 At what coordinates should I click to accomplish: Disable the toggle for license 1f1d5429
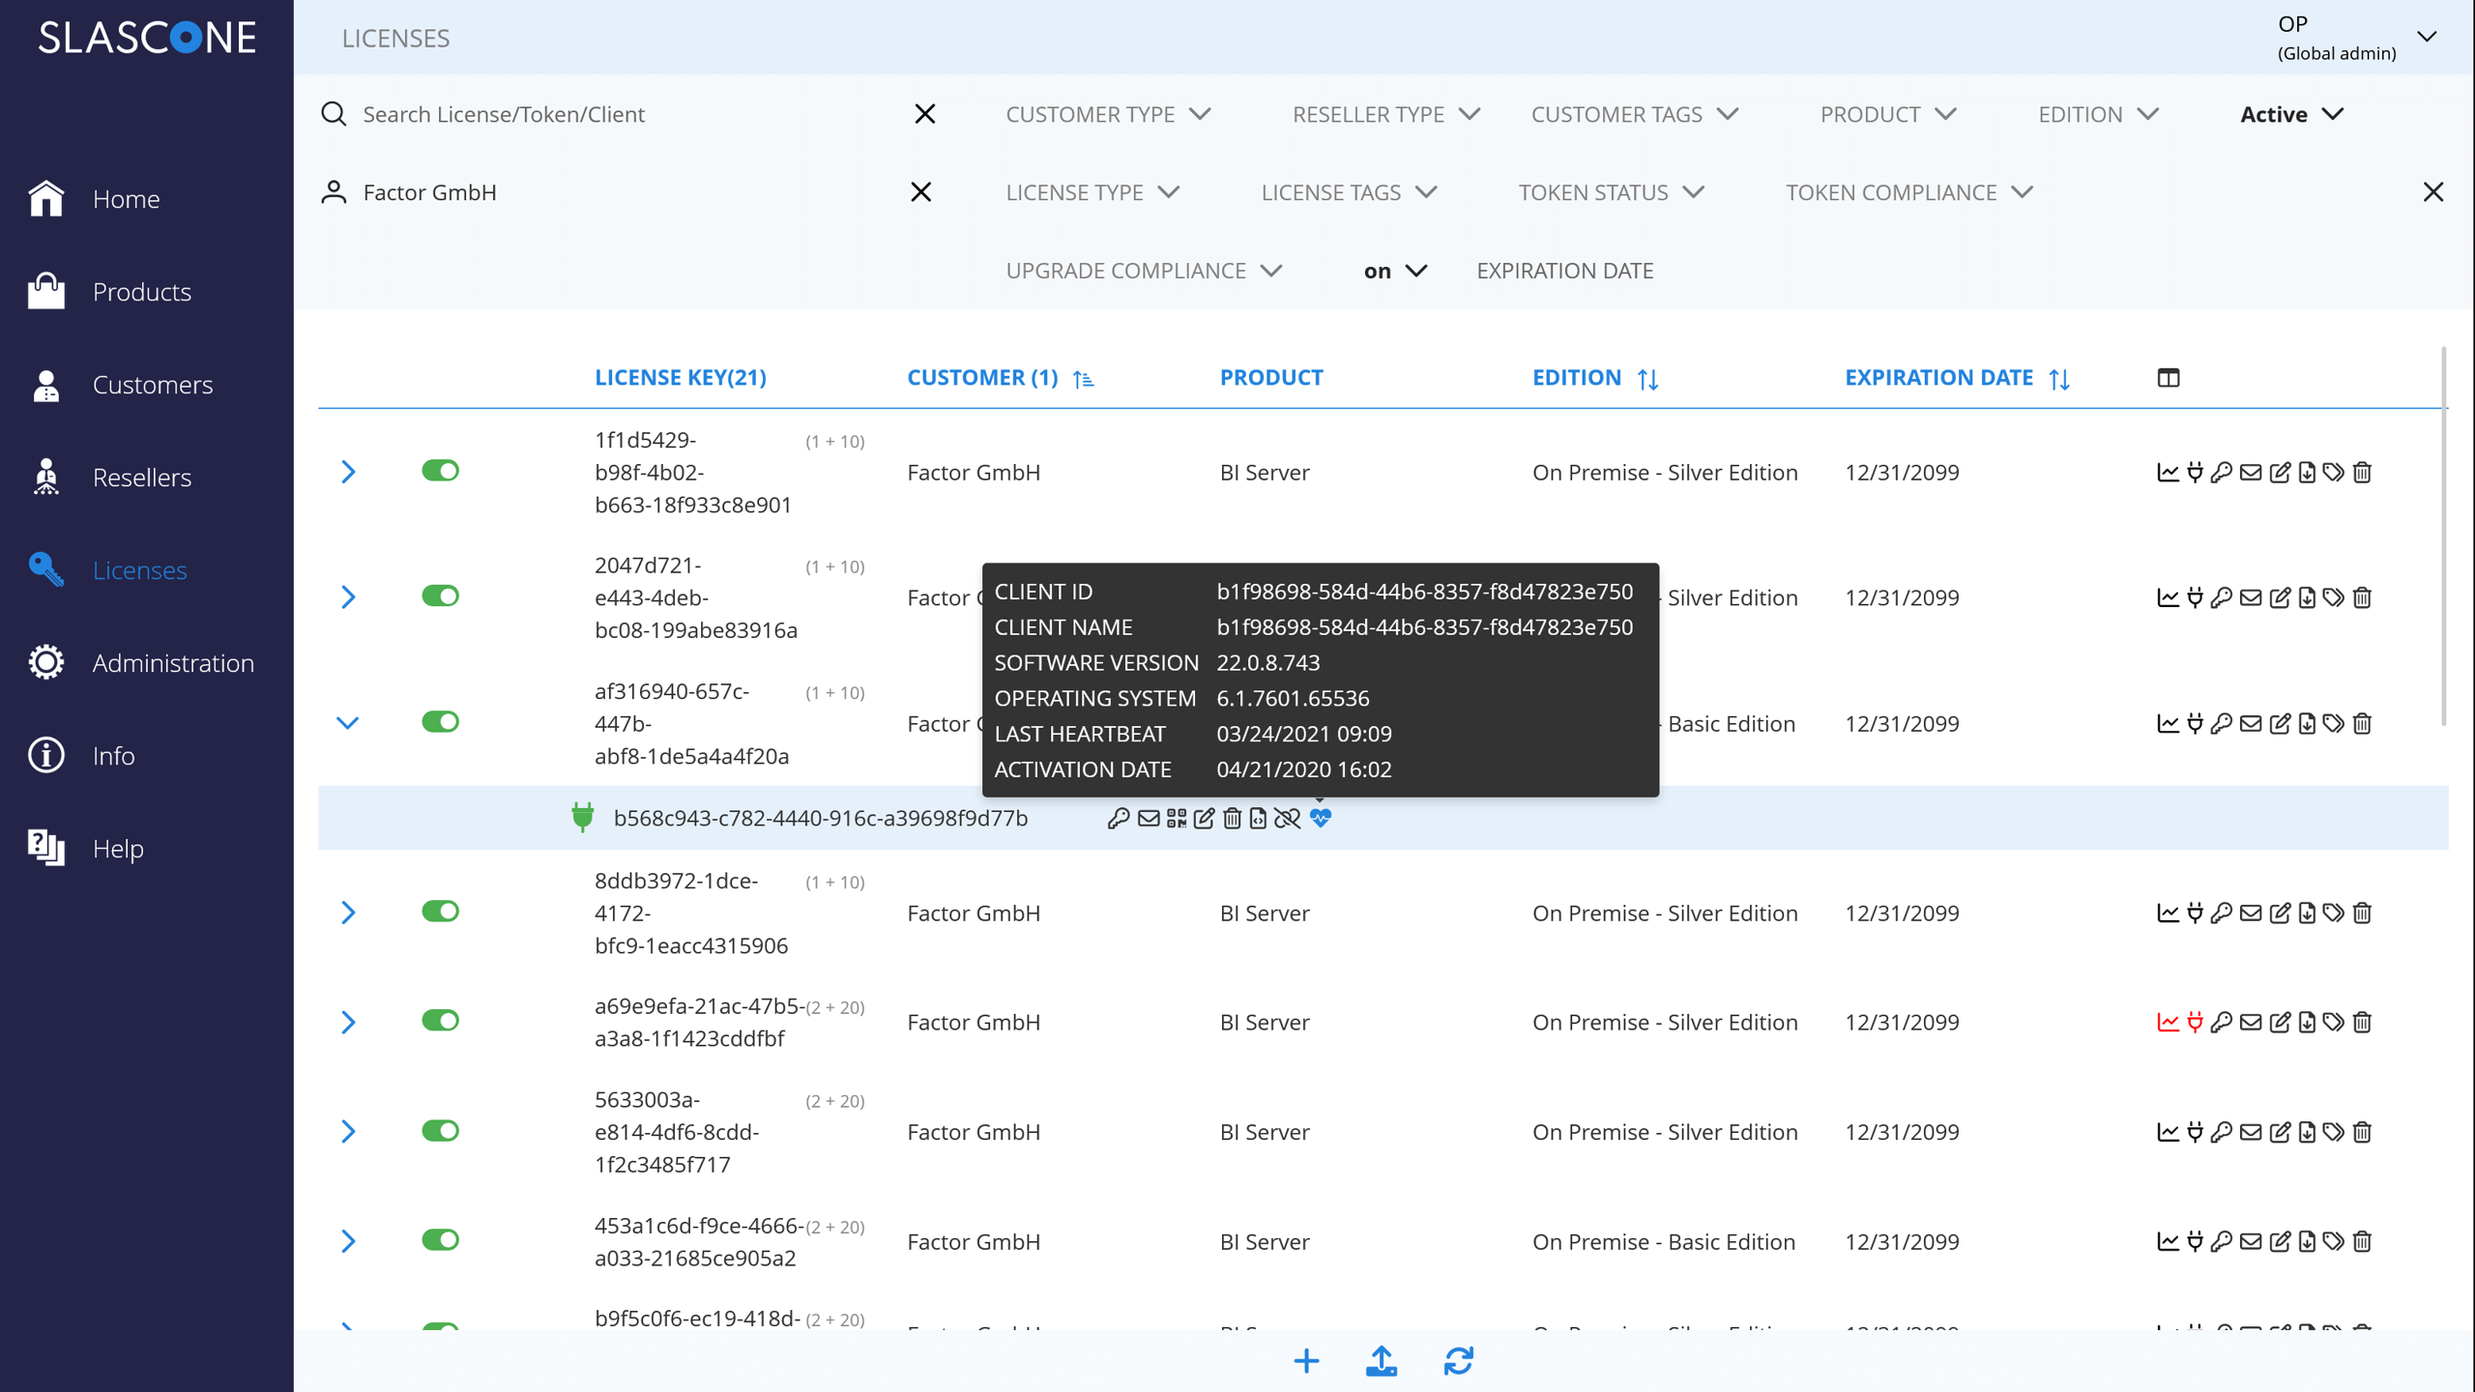(x=440, y=471)
